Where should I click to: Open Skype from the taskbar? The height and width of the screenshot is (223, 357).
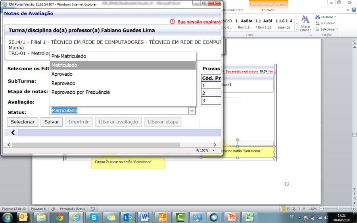point(94,217)
